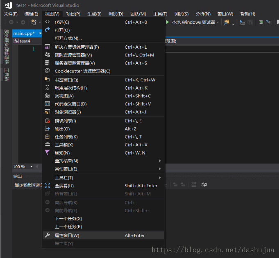This screenshot has width=279, height=258.
Task: Click the Full Screen (全屏幕) arrows icon
Action: pos(48,185)
